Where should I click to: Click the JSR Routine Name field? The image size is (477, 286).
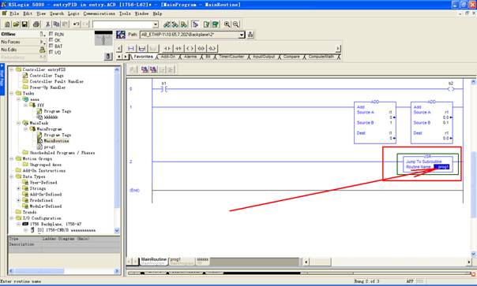[441, 167]
